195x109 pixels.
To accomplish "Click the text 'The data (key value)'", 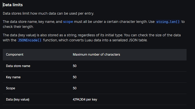I will coord(19,35).
